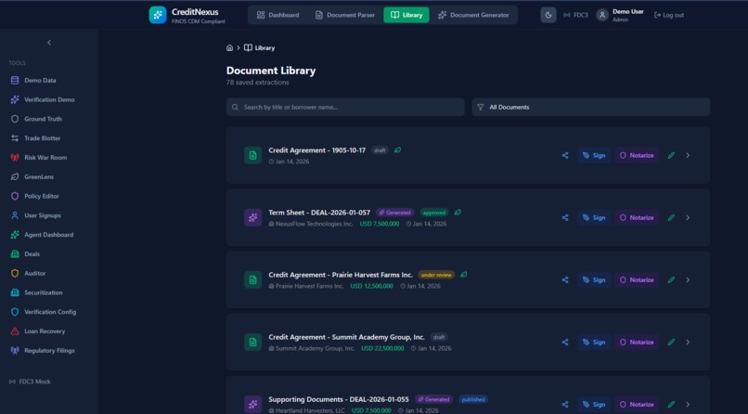Click 'approved' status badge on Term Sheet
Image resolution: width=748 pixels, height=414 pixels.
(x=434, y=213)
